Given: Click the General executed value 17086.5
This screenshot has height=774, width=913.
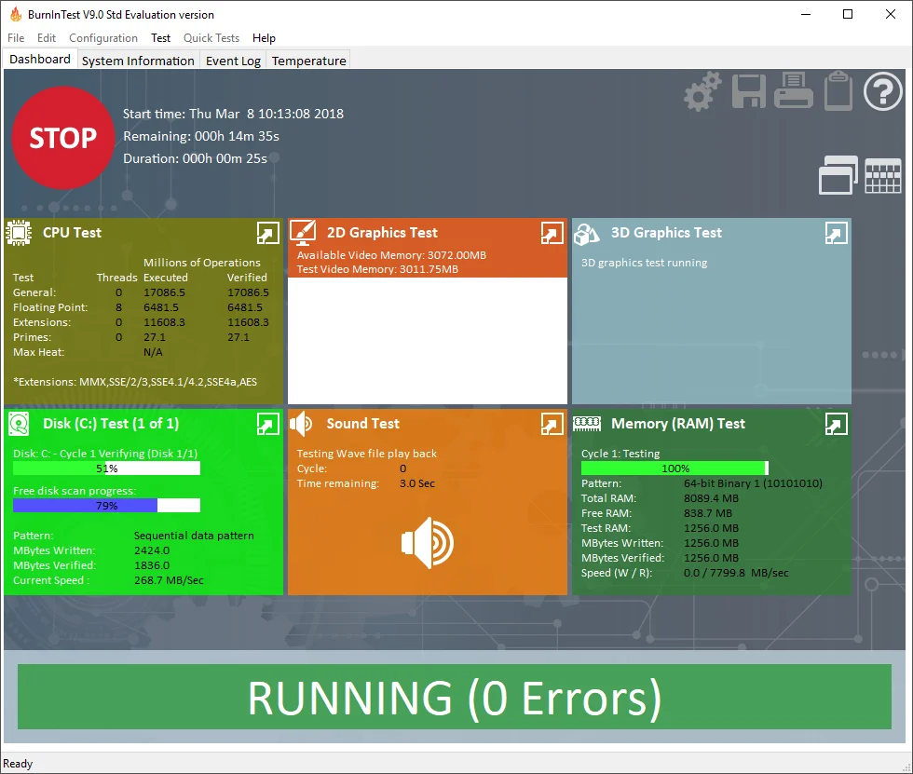Looking at the screenshot, I should point(164,292).
